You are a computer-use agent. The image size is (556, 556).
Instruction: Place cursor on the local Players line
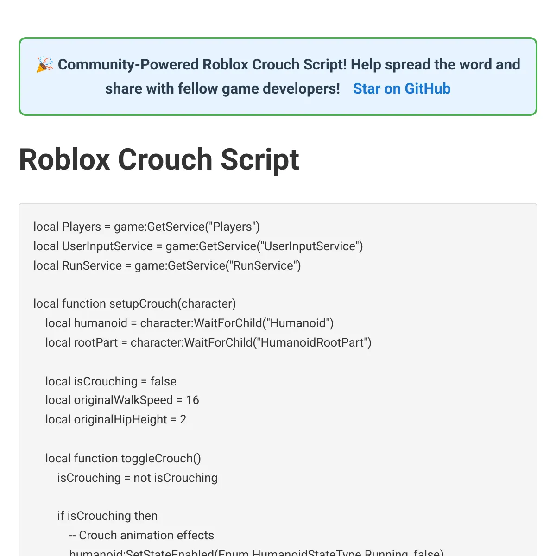point(146,227)
